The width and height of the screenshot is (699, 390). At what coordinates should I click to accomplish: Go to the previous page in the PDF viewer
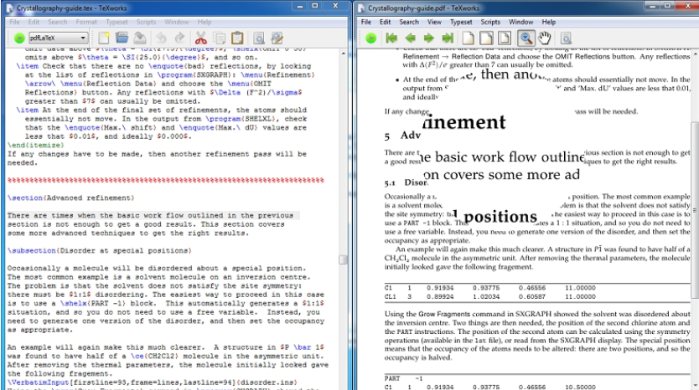coord(411,38)
